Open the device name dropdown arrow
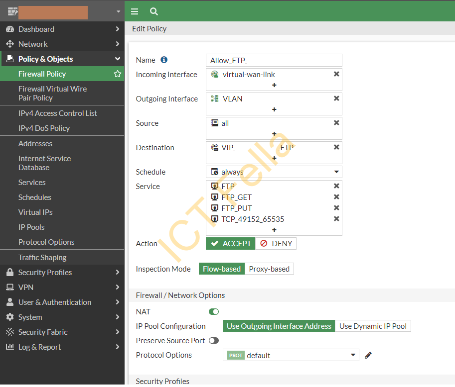The image size is (455, 387). coord(118,11)
